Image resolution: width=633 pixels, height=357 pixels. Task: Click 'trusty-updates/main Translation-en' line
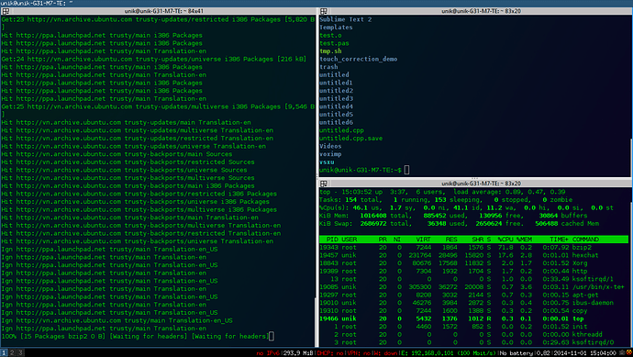tap(126, 122)
